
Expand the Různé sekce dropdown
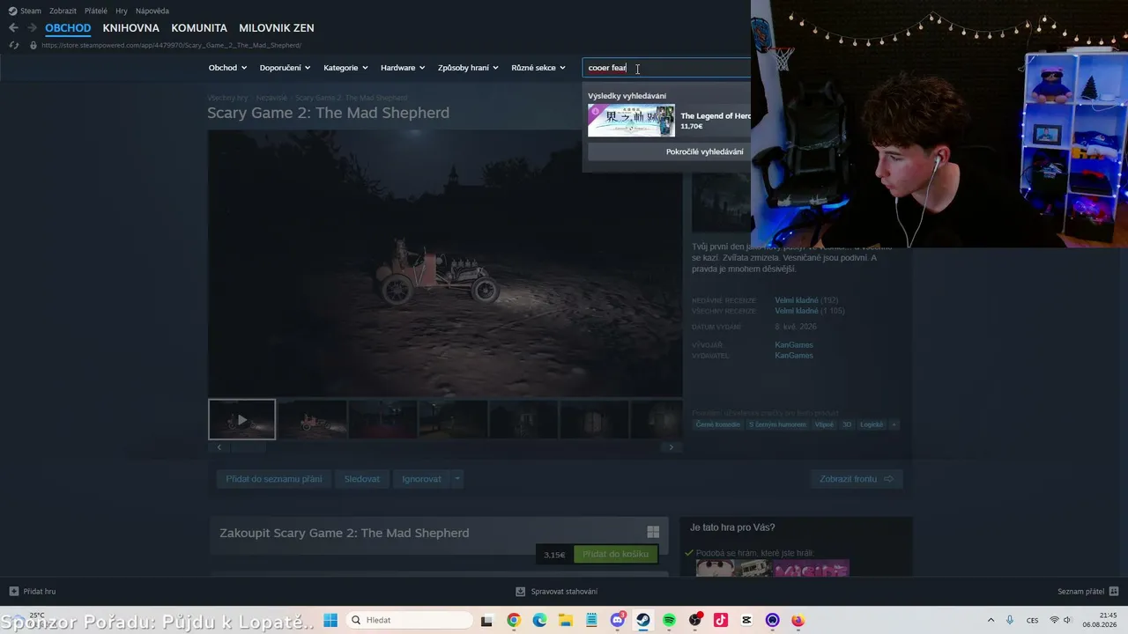pos(538,68)
